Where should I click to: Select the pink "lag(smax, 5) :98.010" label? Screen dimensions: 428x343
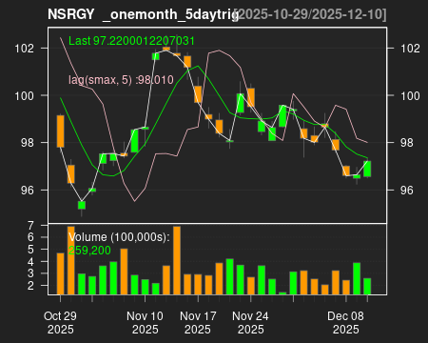coord(121,80)
